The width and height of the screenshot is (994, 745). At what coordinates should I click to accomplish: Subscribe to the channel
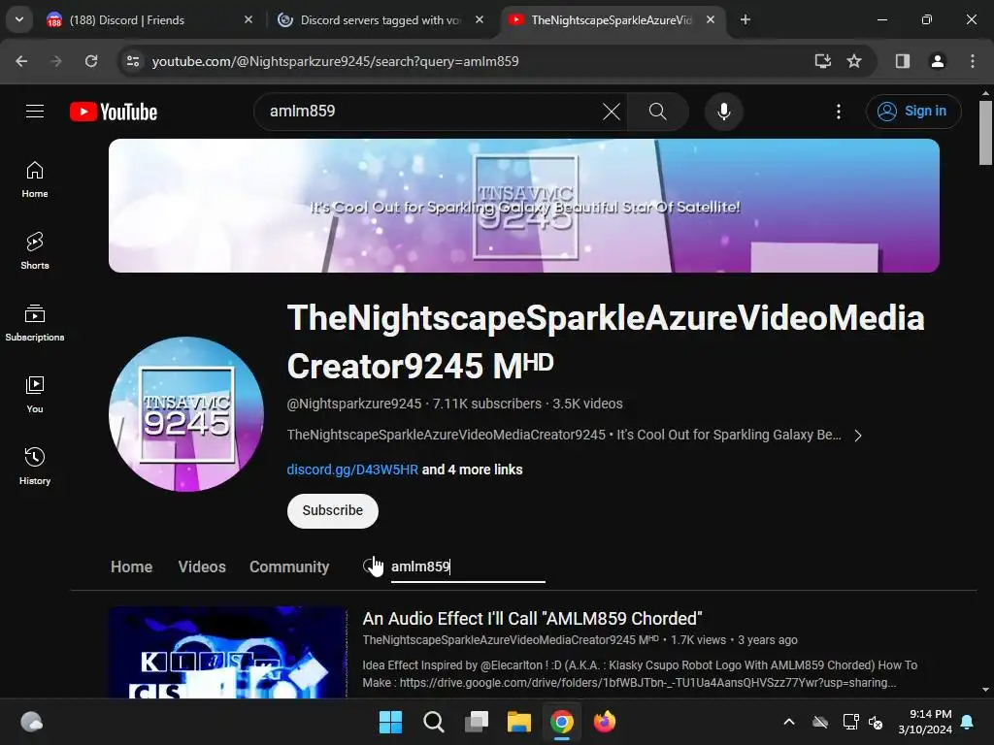click(333, 510)
